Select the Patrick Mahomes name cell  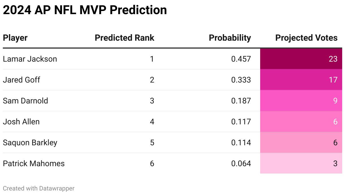(34, 164)
